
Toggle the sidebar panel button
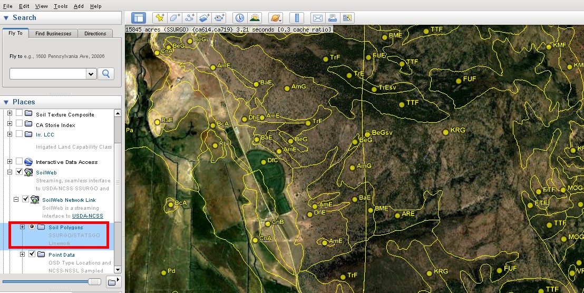(x=138, y=18)
